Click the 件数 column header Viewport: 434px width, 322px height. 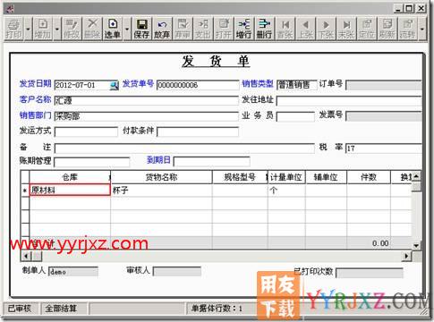pos(369,177)
